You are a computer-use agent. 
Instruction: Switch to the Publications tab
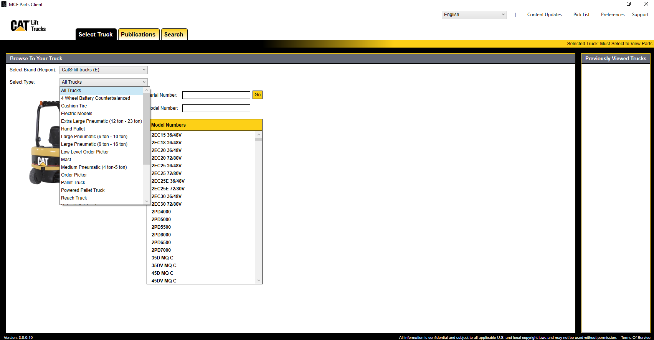pos(138,35)
